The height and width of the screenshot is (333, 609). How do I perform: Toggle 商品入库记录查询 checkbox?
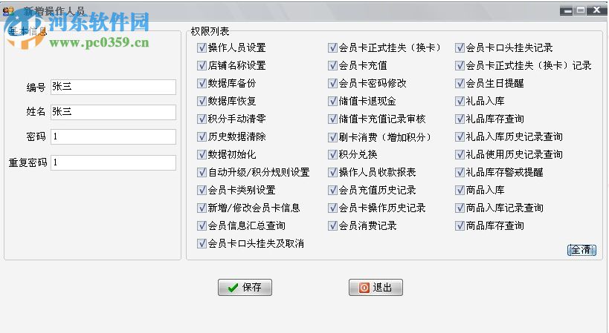pyautogui.click(x=460, y=208)
